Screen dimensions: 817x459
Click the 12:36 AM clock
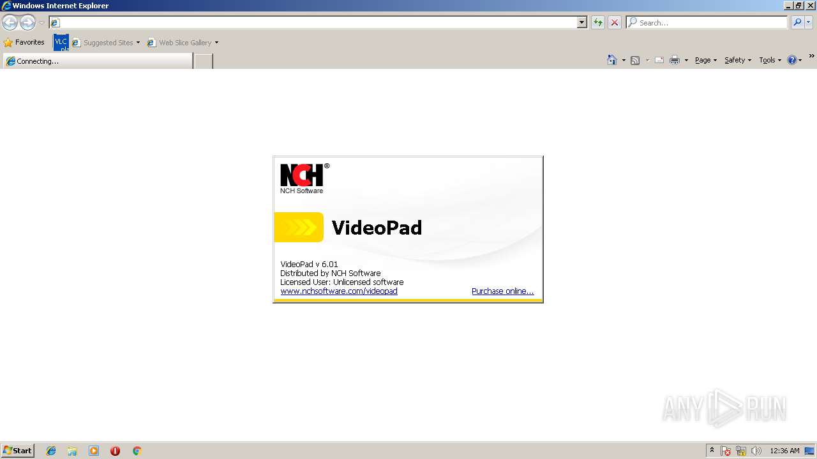784,451
